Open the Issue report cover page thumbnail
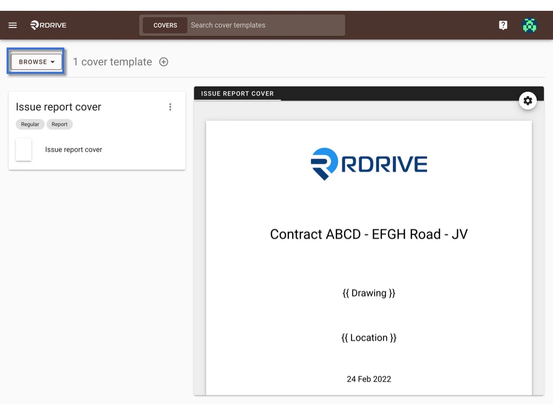The width and height of the screenshot is (553, 415). coord(24,150)
